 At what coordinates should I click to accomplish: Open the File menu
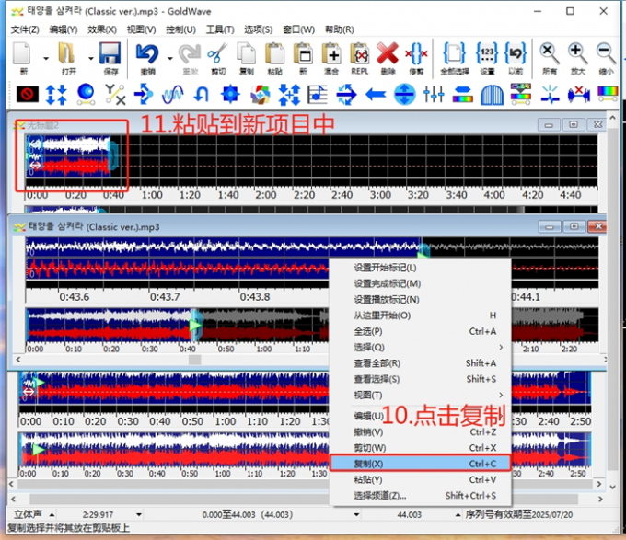[x=25, y=29]
